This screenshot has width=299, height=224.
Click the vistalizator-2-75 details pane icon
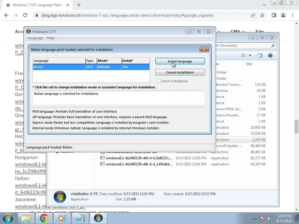[60, 197]
